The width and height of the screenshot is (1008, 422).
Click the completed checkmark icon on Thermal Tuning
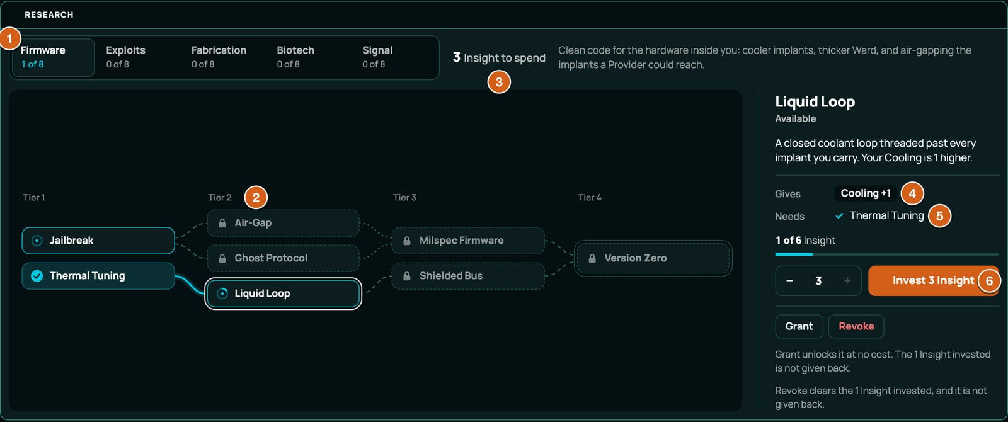(x=37, y=276)
